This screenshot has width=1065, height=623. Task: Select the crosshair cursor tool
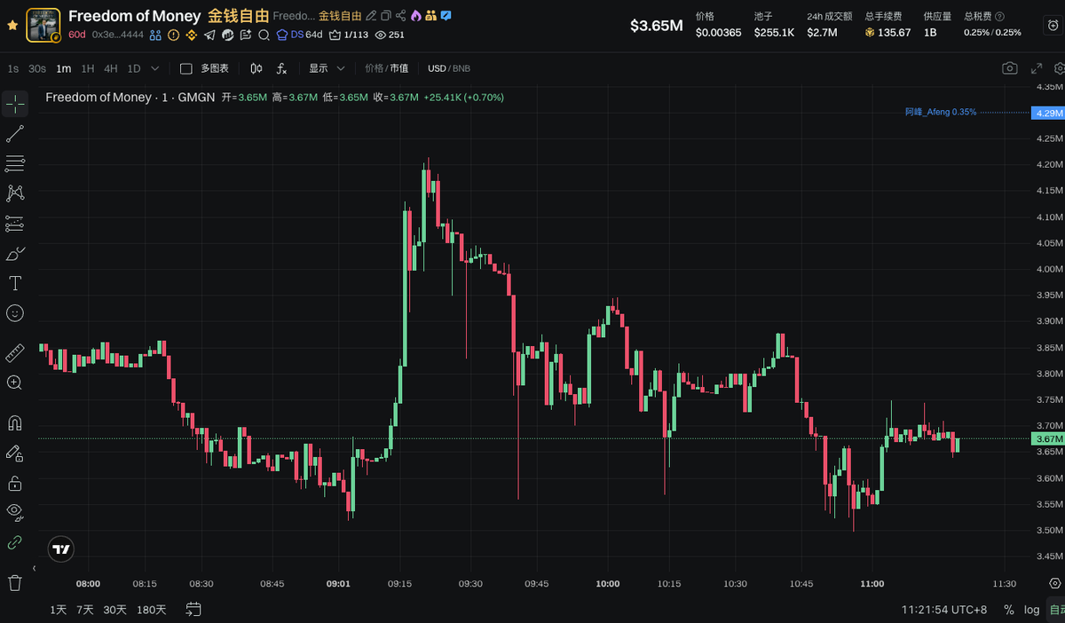click(15, 104)
